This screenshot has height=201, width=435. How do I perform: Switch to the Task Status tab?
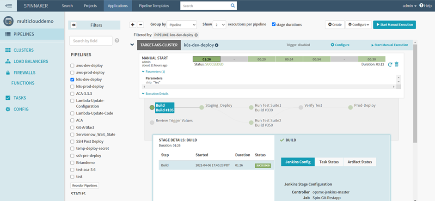pyautogui.click(x=329, y=162)
